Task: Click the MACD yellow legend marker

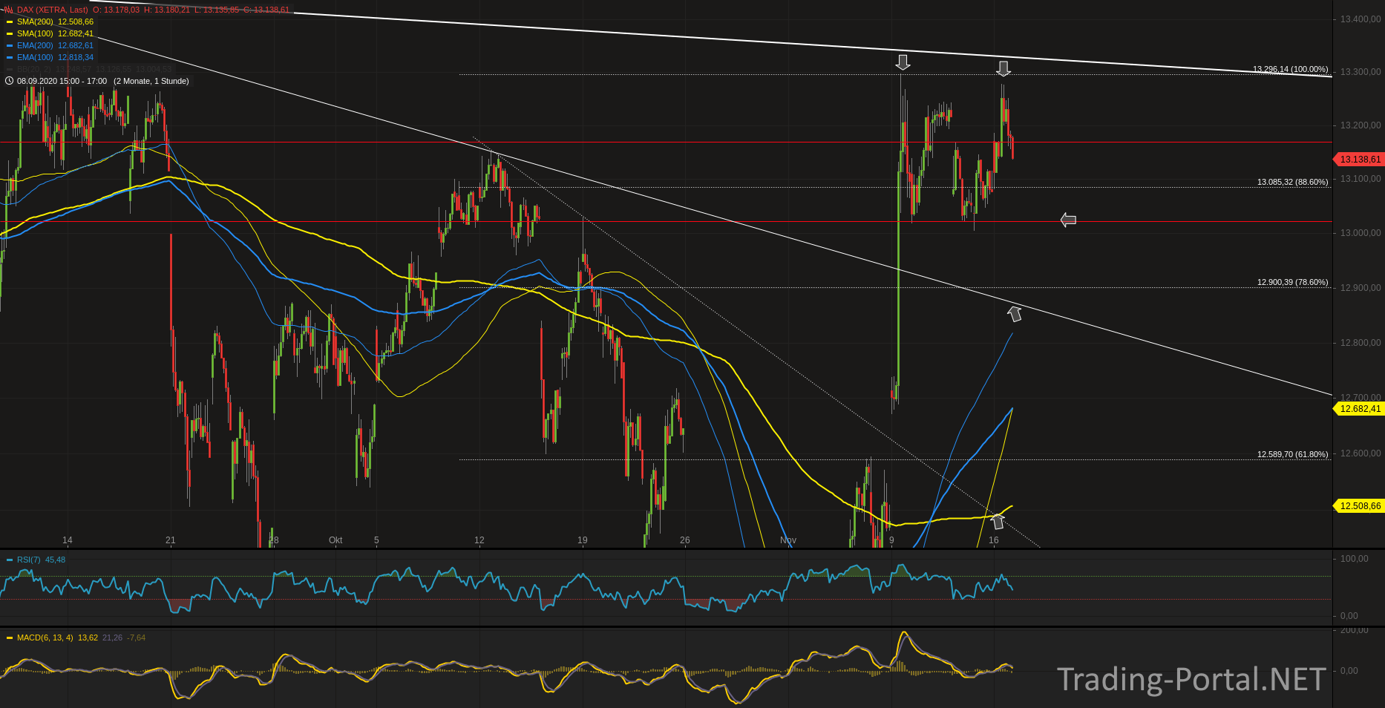Action: (10, 638)
